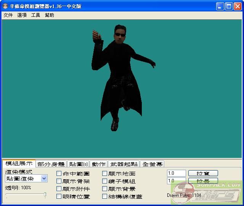Open the 工具 menu
Viewport: 244px width, 206px height.
coord(35,15)
